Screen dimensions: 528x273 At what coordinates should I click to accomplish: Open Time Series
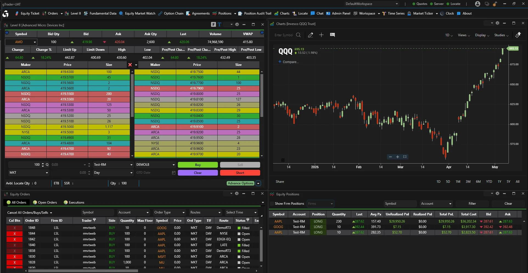coord(393,13)
